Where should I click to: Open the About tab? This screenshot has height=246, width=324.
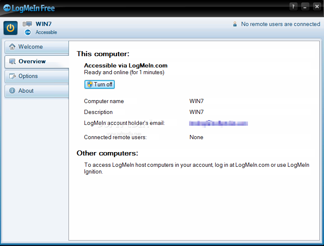pos(37,91)
